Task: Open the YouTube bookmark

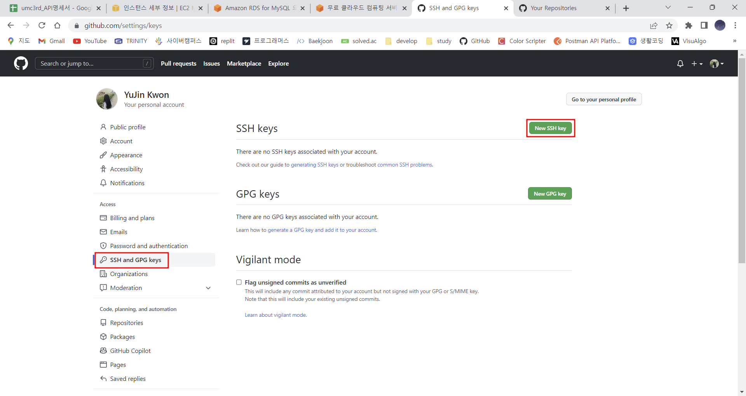Action: click(x=90, y=41)
